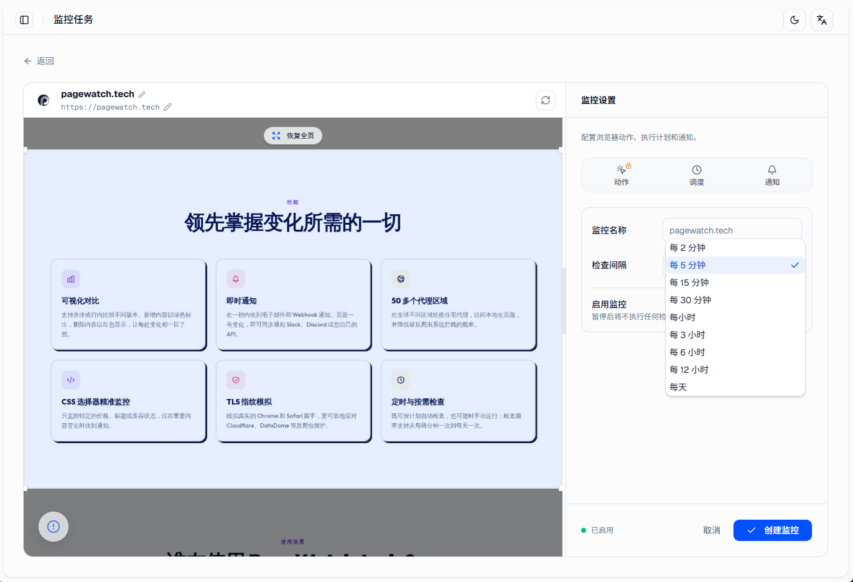The image size is (853, 582).
Task: Switch to dark mode moon icon
Action: pos(795,20)
